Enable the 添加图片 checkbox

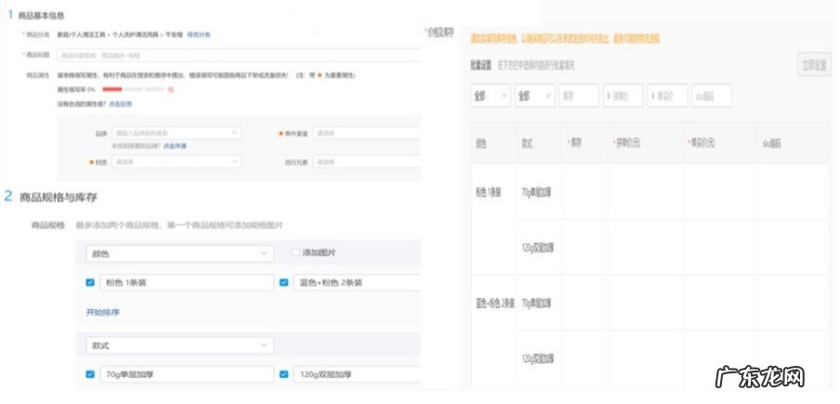(295, 253)
